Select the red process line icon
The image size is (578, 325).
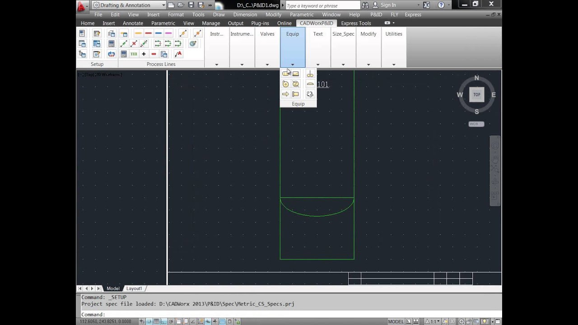point(148,33)
